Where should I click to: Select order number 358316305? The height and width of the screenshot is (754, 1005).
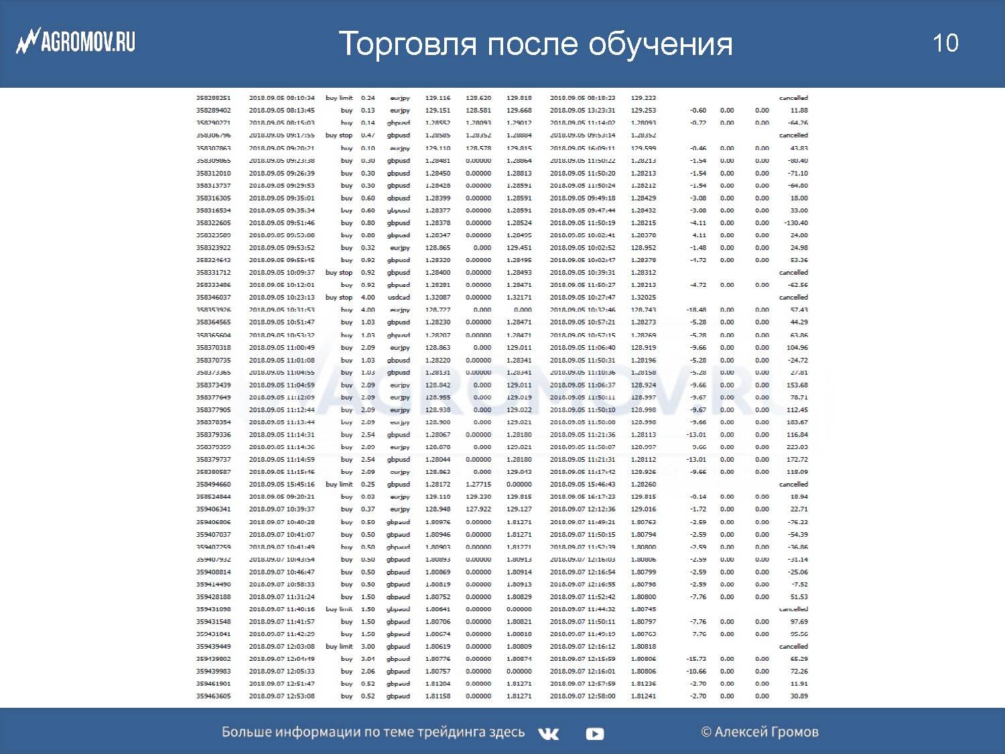click(x=213, y=198)
